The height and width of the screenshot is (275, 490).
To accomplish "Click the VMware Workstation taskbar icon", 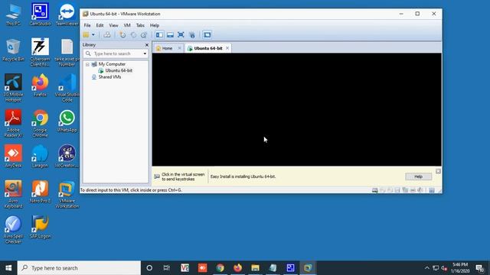I will tap(308, 268).
